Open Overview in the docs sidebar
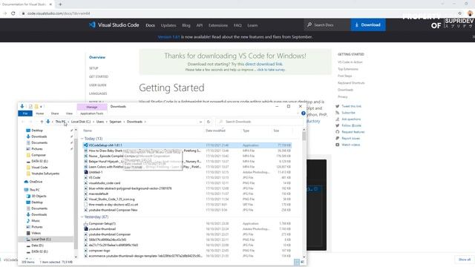The width and height of the screenshot is (475, 267). 97,57
